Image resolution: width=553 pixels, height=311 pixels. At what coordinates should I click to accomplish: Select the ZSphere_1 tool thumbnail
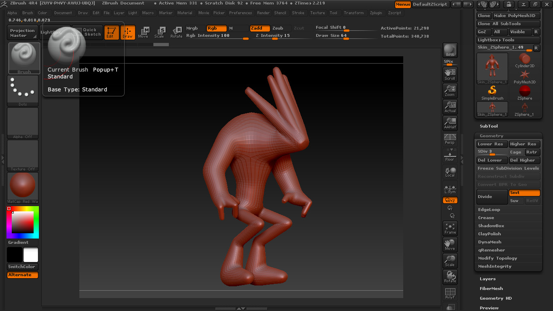pos(525,109)
